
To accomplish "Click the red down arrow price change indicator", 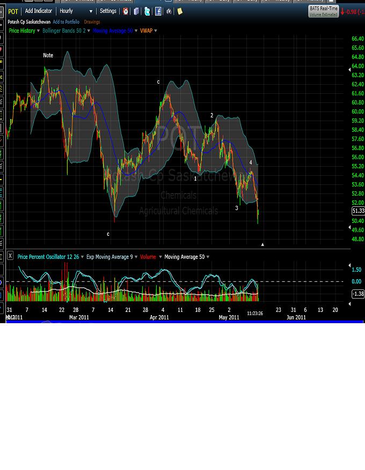I will (342, 11).
